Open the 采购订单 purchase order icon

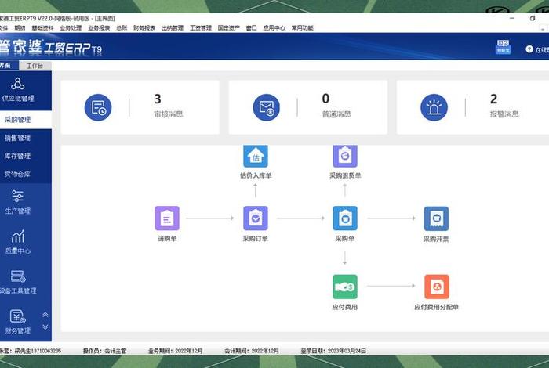tap(256, 218)
